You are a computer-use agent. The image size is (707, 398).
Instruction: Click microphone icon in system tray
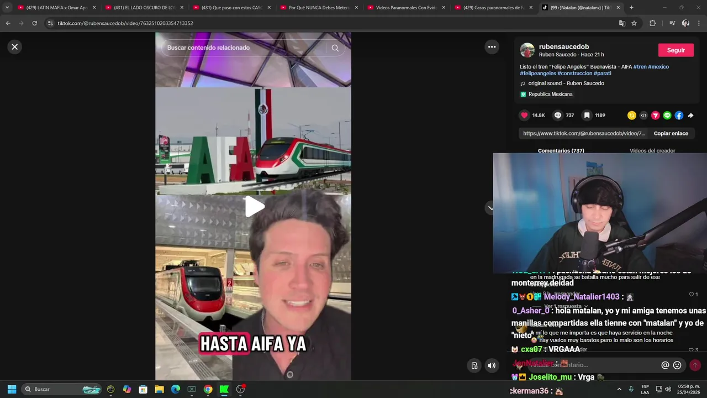click(x=631, y=389)
